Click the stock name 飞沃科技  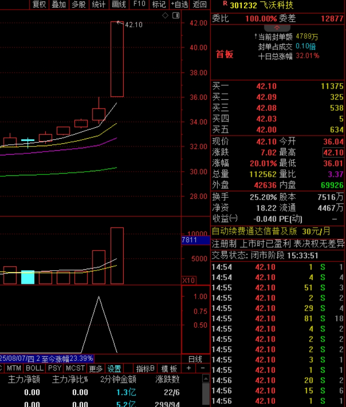click(x=276, y=5)
